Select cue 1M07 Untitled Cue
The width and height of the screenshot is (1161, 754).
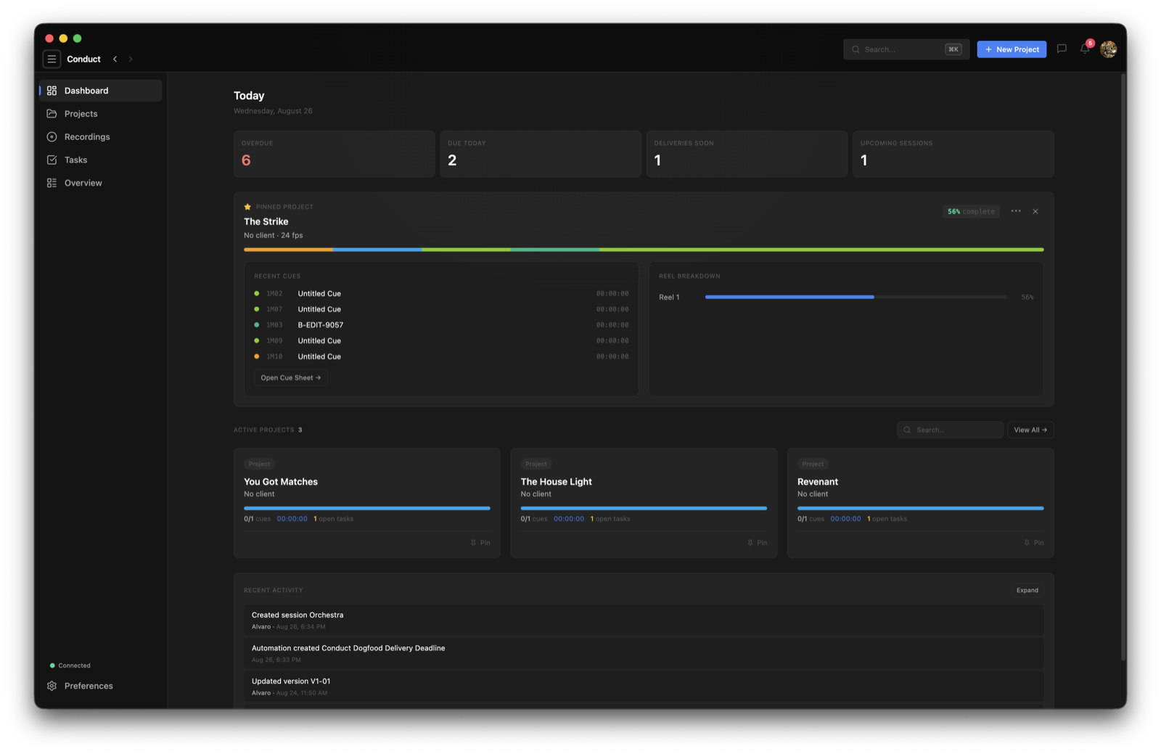(441, 309)
